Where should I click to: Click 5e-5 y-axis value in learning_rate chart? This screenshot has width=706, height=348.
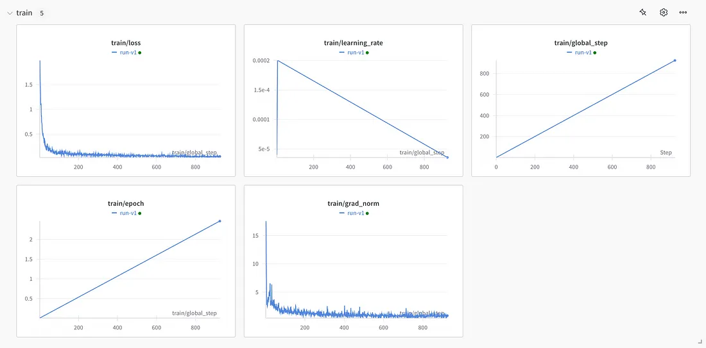click(x=263, y=149)
